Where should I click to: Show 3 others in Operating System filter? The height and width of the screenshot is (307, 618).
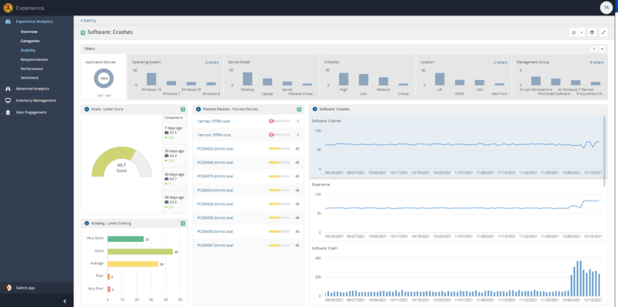point(212,62)
